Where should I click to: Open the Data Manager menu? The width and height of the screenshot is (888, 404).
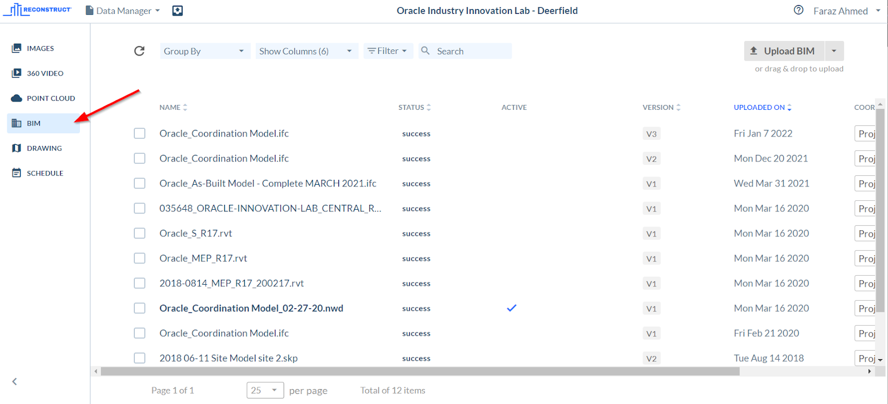click(123, 11)
